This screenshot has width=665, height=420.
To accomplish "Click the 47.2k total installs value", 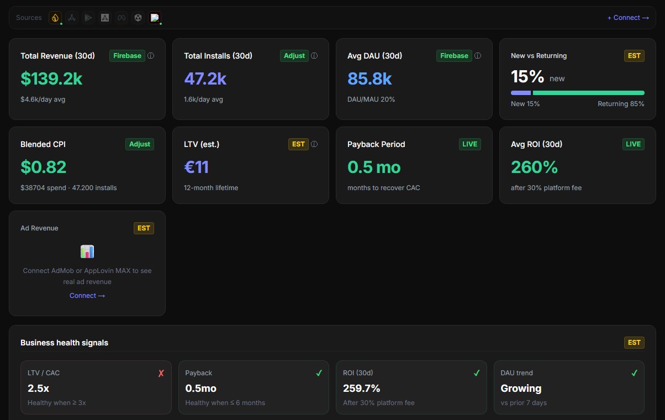I will coord(205,78).
